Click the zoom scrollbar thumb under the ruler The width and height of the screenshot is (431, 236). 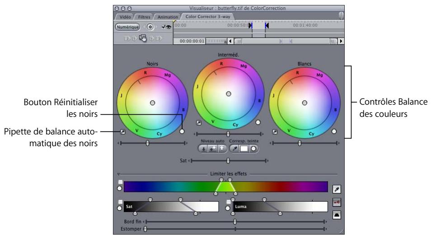[x=286, y=41]
